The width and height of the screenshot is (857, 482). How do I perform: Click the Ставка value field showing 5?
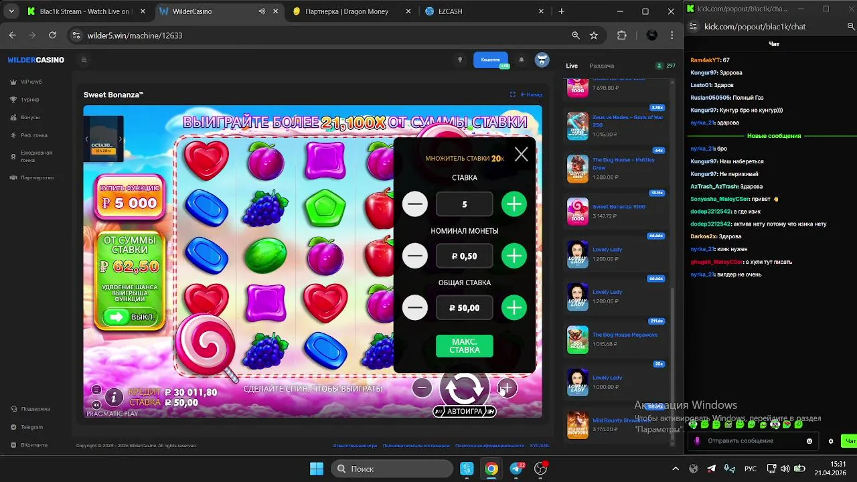[x=465, y=204]
